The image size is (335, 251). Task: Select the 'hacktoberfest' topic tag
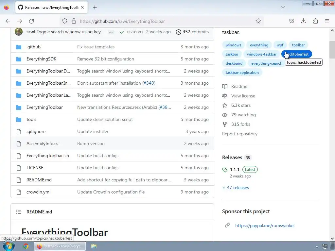tap(296, 54)
